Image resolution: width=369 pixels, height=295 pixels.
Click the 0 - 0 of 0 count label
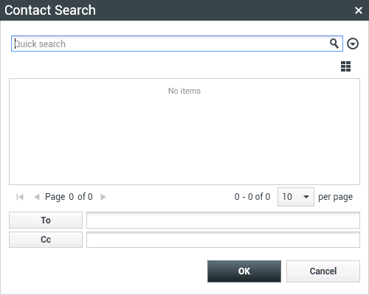click(252, 197)
